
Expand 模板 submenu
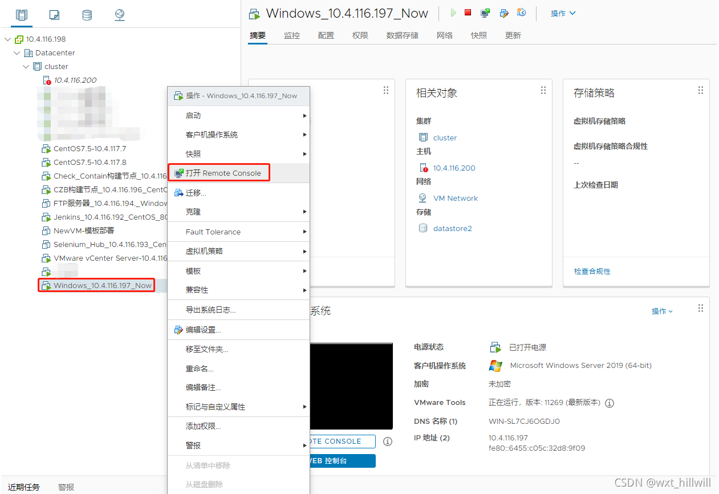pos(238,271)
